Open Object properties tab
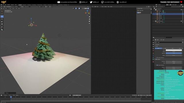The image size is (184, 103). (153, 54)
